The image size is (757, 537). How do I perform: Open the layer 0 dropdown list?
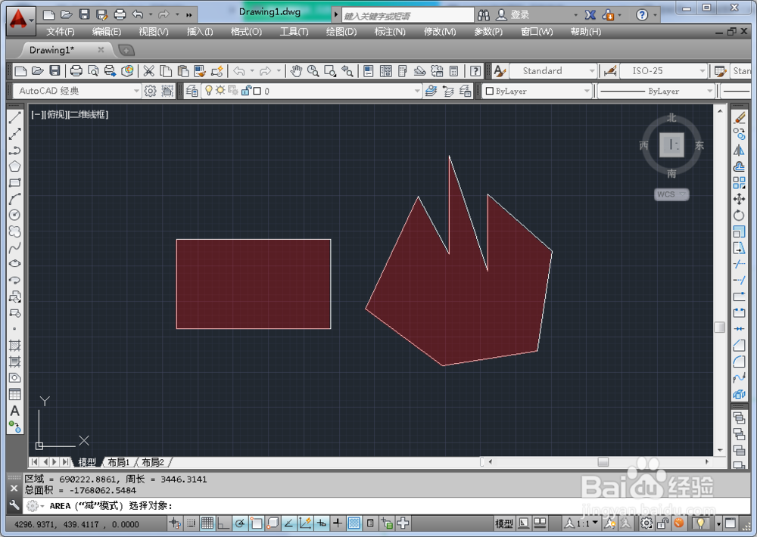[312, 91]
